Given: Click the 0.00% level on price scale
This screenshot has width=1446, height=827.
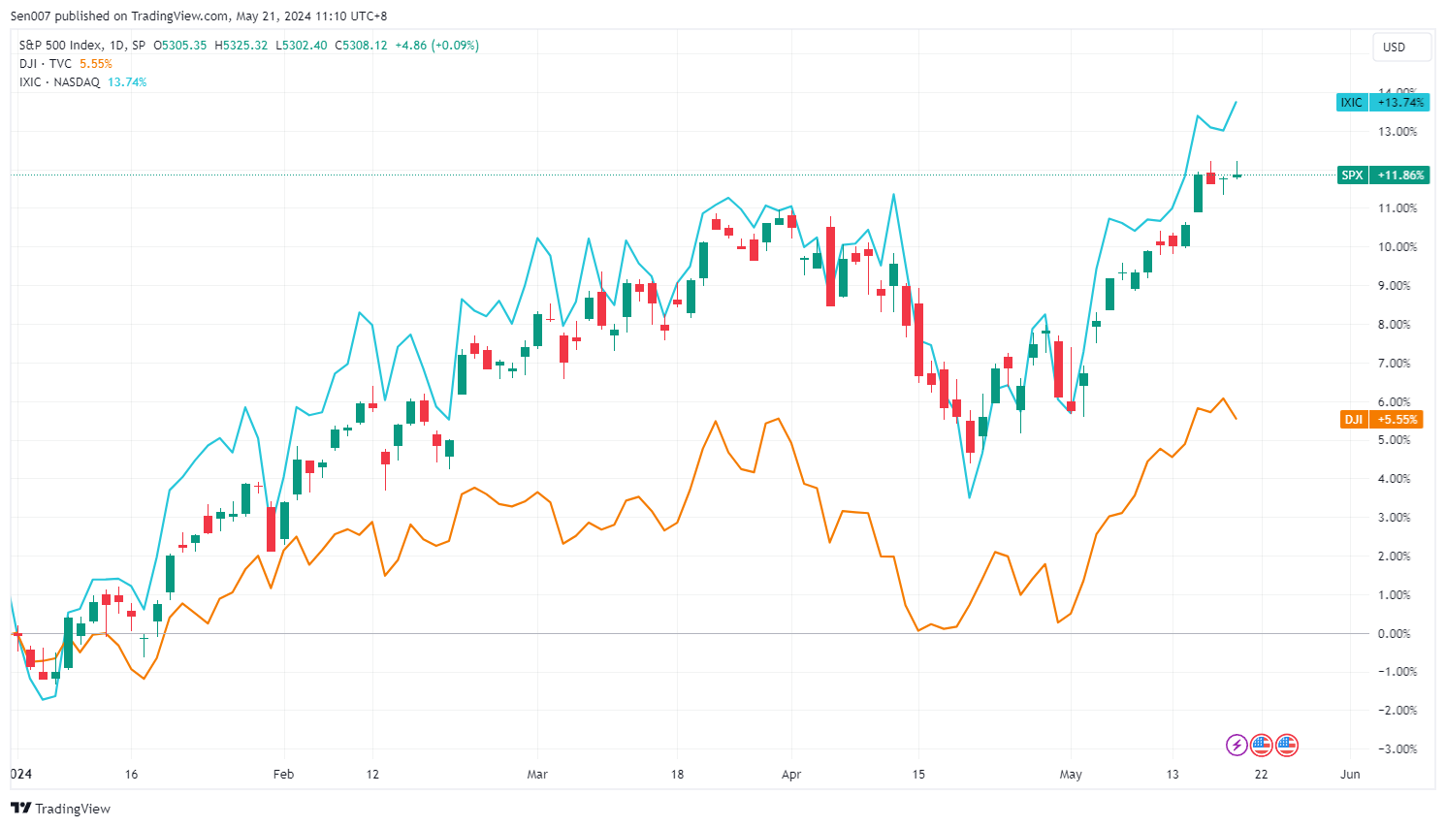Looking at the screenshot, I should [x=1394, y=634].
